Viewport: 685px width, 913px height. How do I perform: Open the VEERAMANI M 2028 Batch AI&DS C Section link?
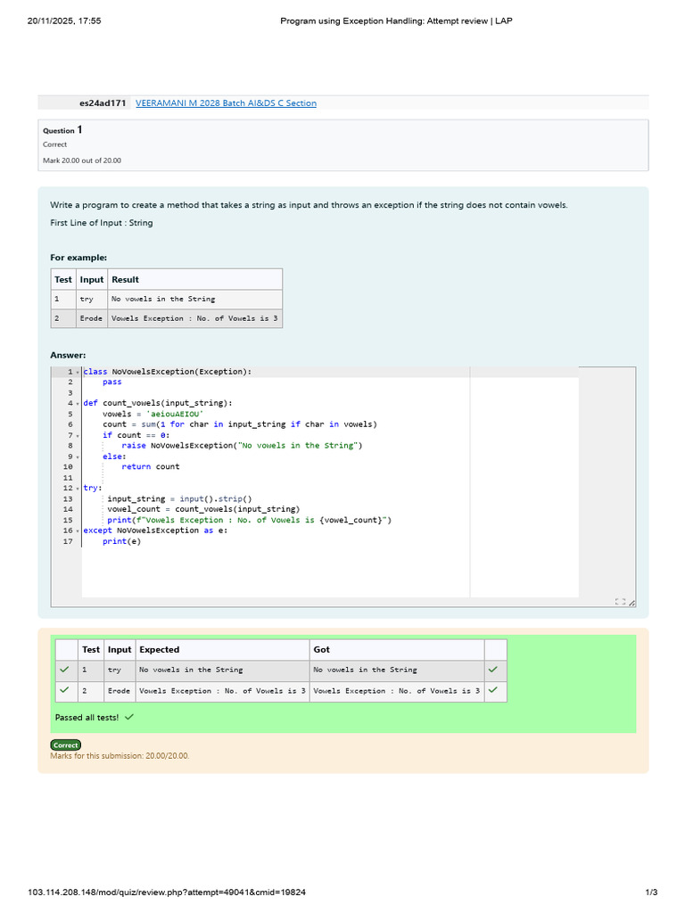226,103
